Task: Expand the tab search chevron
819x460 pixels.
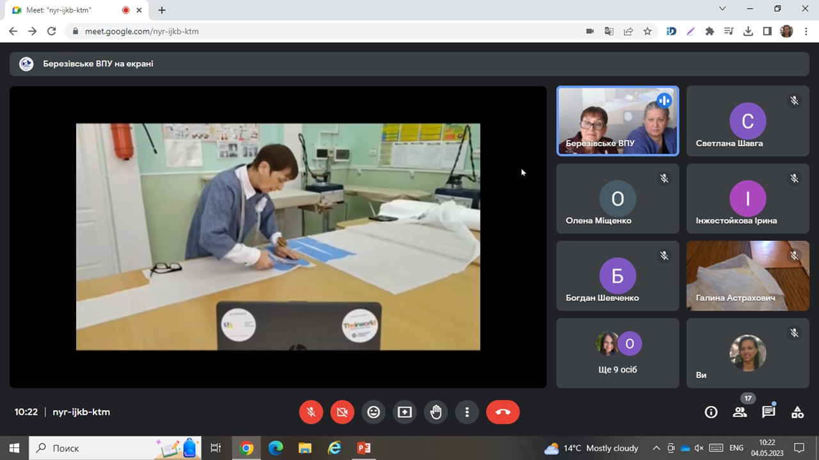Action: [722, 9]
